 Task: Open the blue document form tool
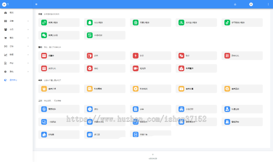pos(150,109)
